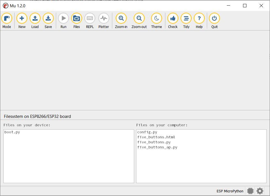Click the Mu logo in title bar
Image resolution: width=270 pixels, height=196 pixels.
click(6, 6)
